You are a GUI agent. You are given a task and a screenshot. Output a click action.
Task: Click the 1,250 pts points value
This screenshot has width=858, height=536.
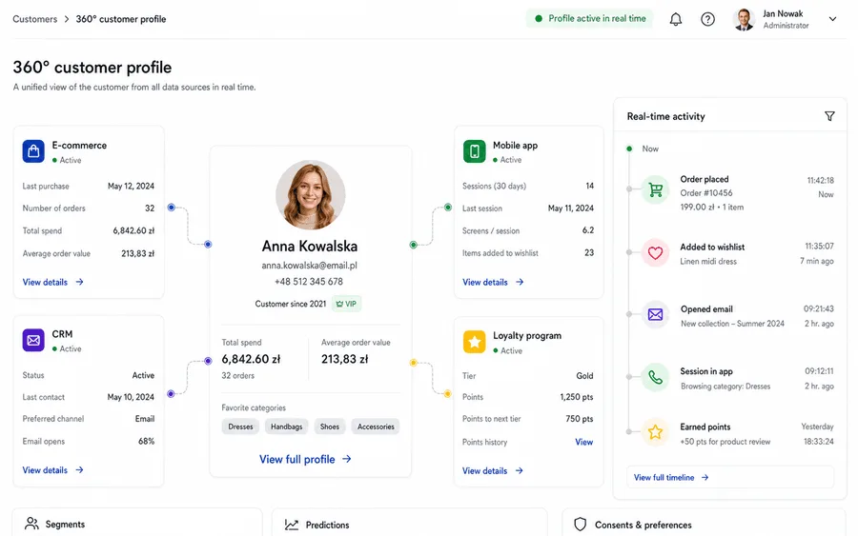[x=576, y=397]
